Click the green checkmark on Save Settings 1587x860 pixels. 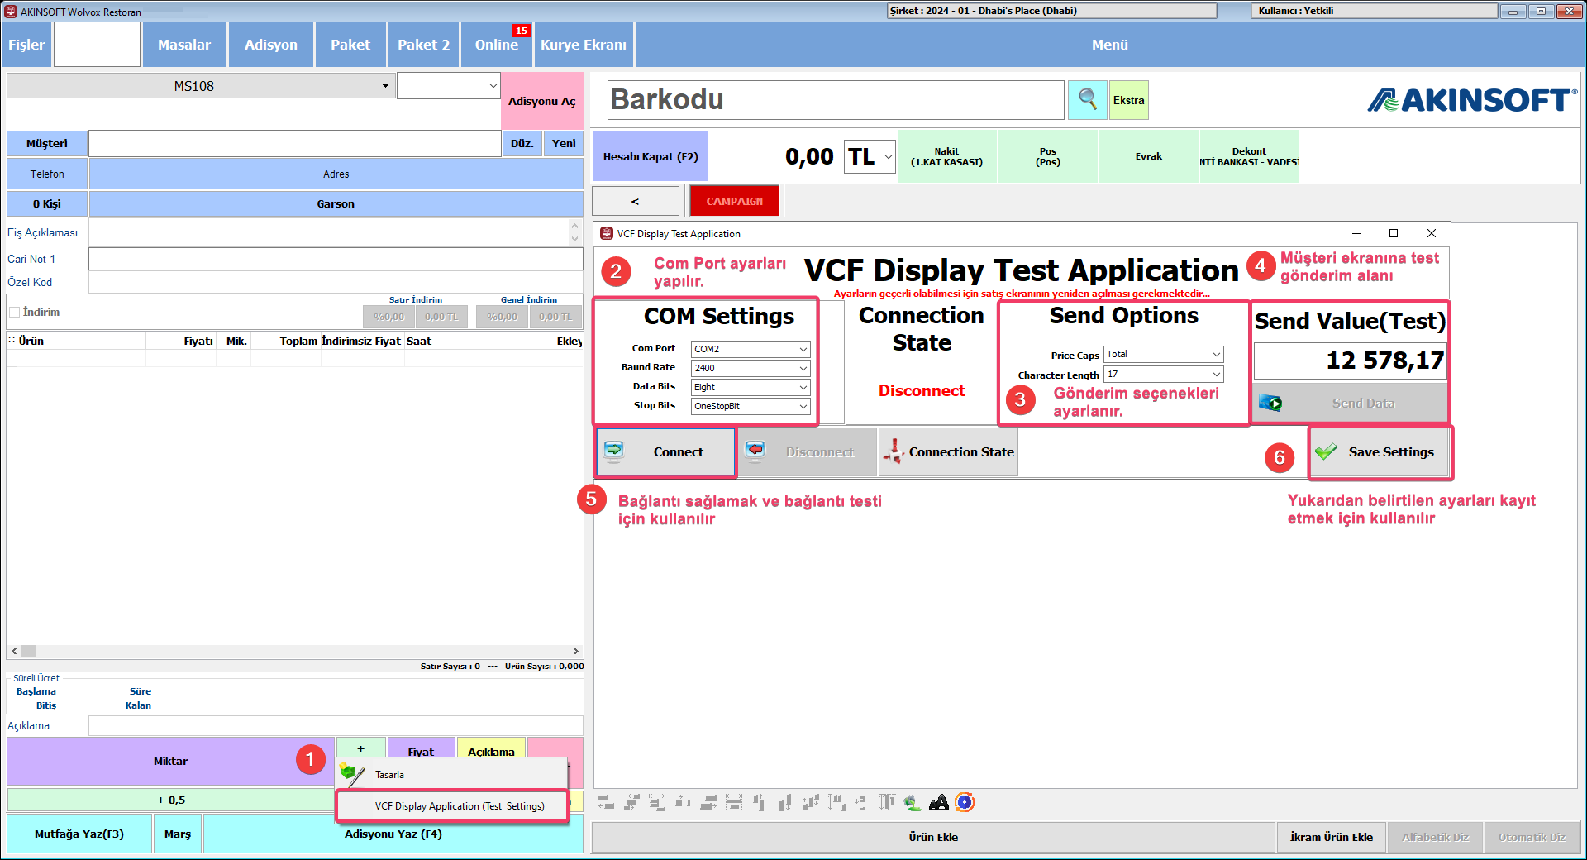[1326, 451]
